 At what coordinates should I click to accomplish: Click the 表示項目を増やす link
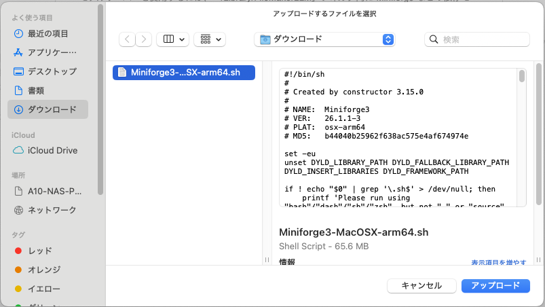tap(498, 262)
